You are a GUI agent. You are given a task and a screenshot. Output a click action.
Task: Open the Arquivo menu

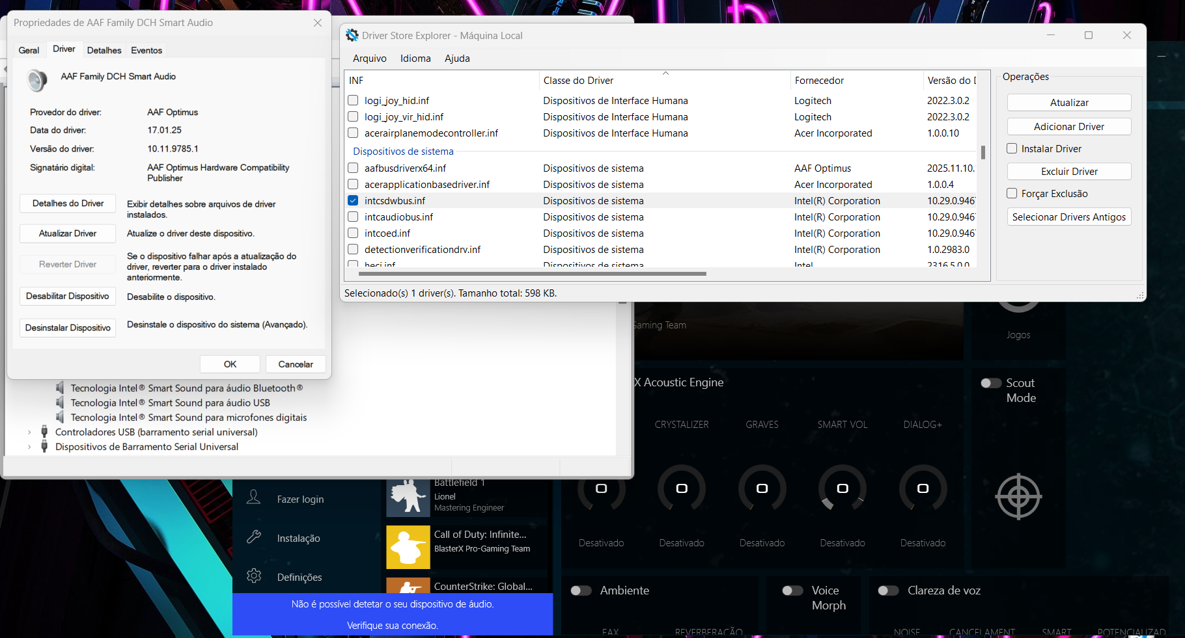point(369,58)
